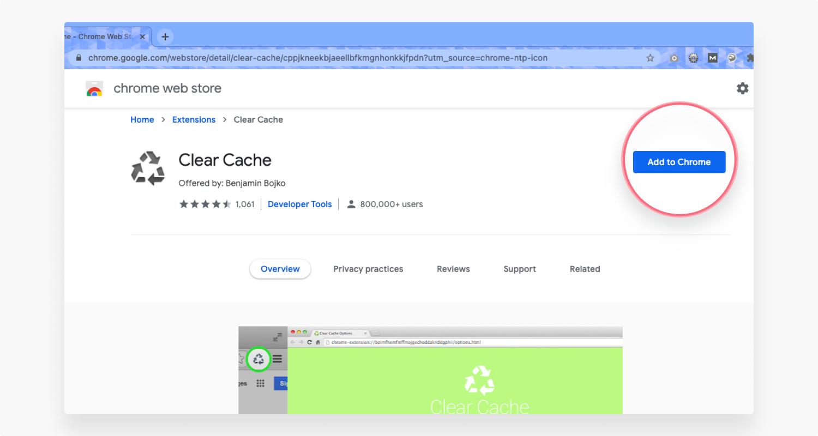Bookmark this page with the star icon
The image size is (818, 436).
pyautogui.click(x=650, y=58)
